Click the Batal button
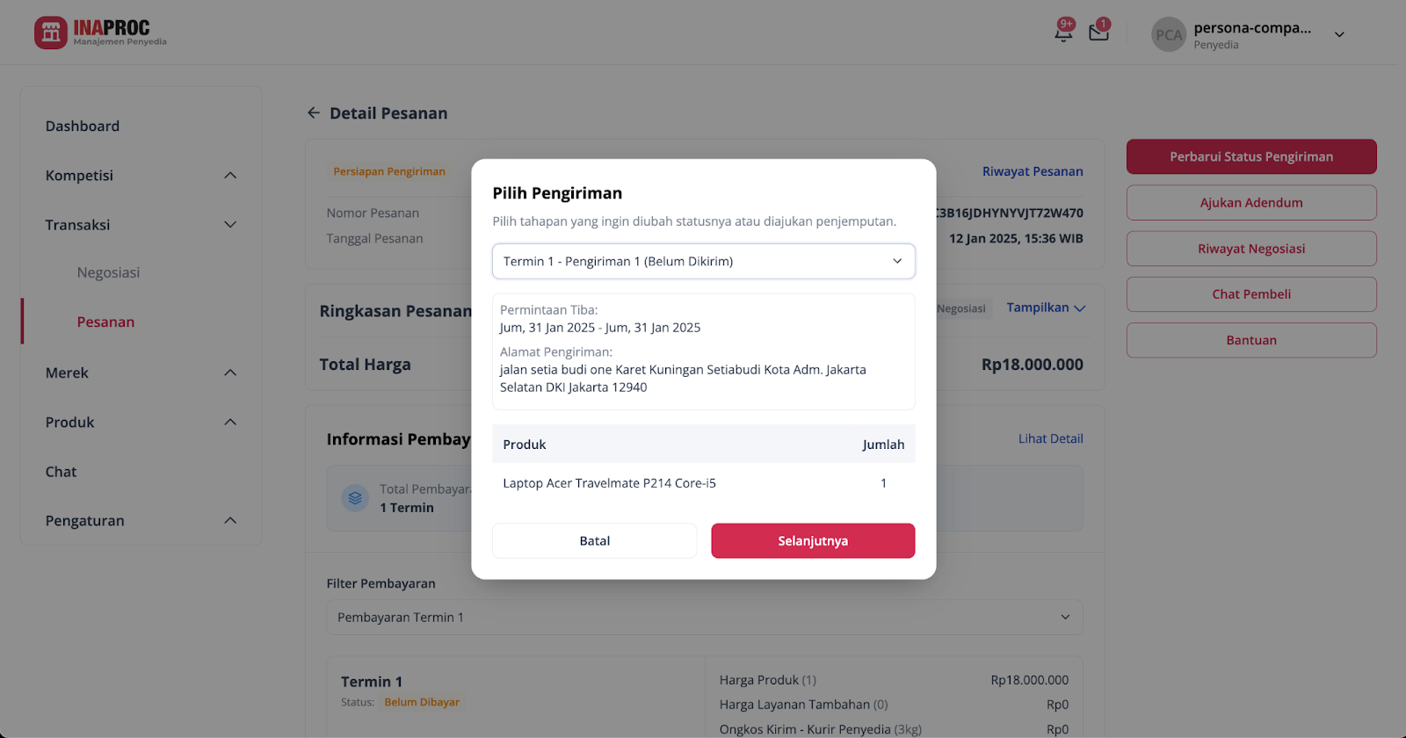 [594, 540]
